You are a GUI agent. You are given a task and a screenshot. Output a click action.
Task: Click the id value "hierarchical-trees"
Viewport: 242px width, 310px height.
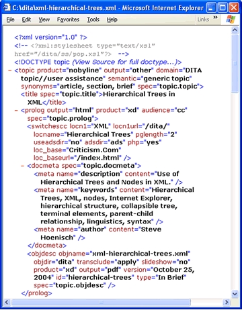[100, 278]
